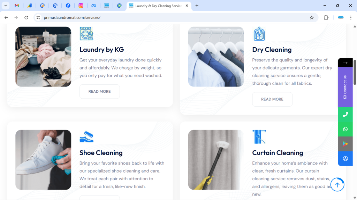Open the browser Extensions puzzle icon
This screenshot has height=200, width=357.
click(326, 18)
